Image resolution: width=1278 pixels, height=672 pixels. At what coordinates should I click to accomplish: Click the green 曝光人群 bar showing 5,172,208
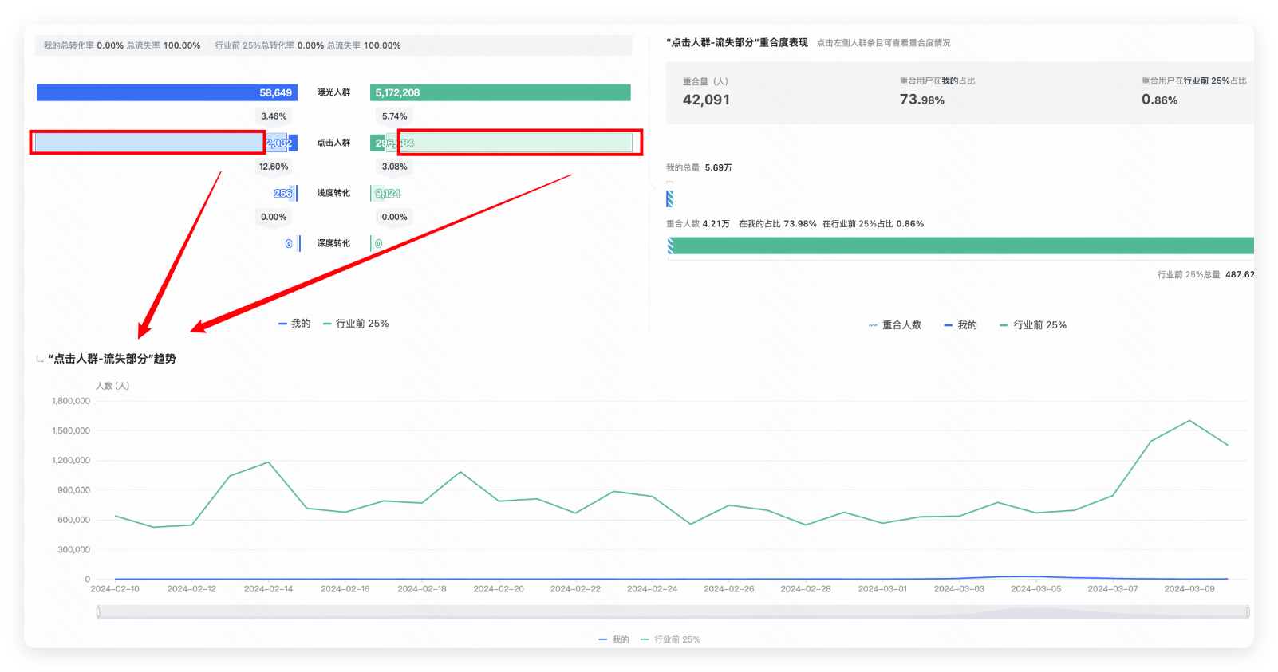click(x=500, y=93)
